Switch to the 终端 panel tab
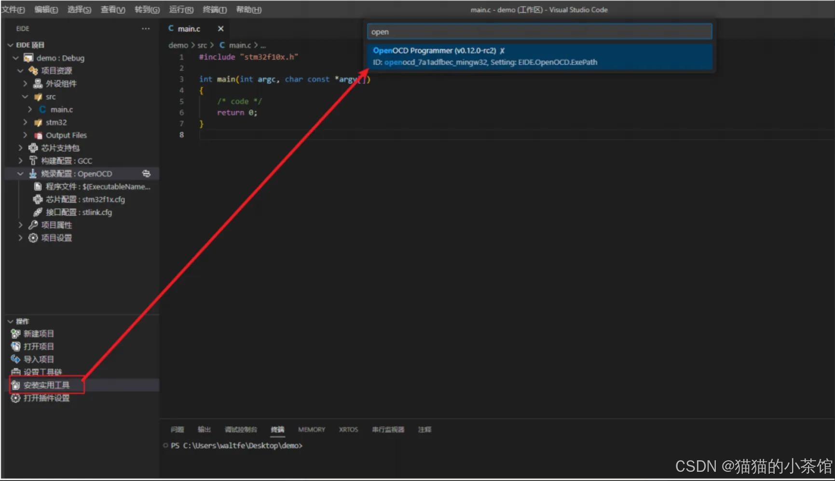Image resolution: width=835 pixels, height=481 pixels. tap(277, 429)
